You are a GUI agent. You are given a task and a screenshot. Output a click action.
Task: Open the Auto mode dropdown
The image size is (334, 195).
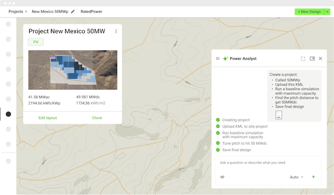[x=296, y=177]
